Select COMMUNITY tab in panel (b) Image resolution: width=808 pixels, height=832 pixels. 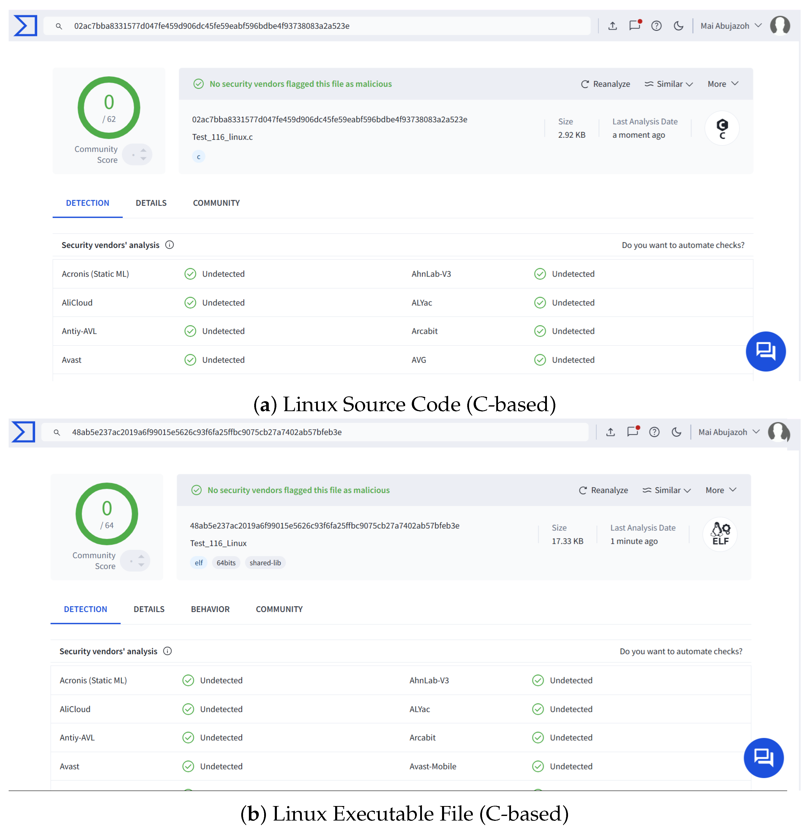coord(279,609)
